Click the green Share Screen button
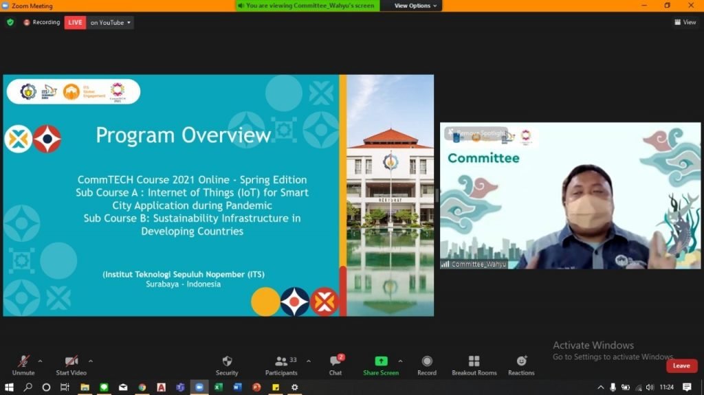The width and height of the screenshot is (704, 395). (x=381, y=365)
